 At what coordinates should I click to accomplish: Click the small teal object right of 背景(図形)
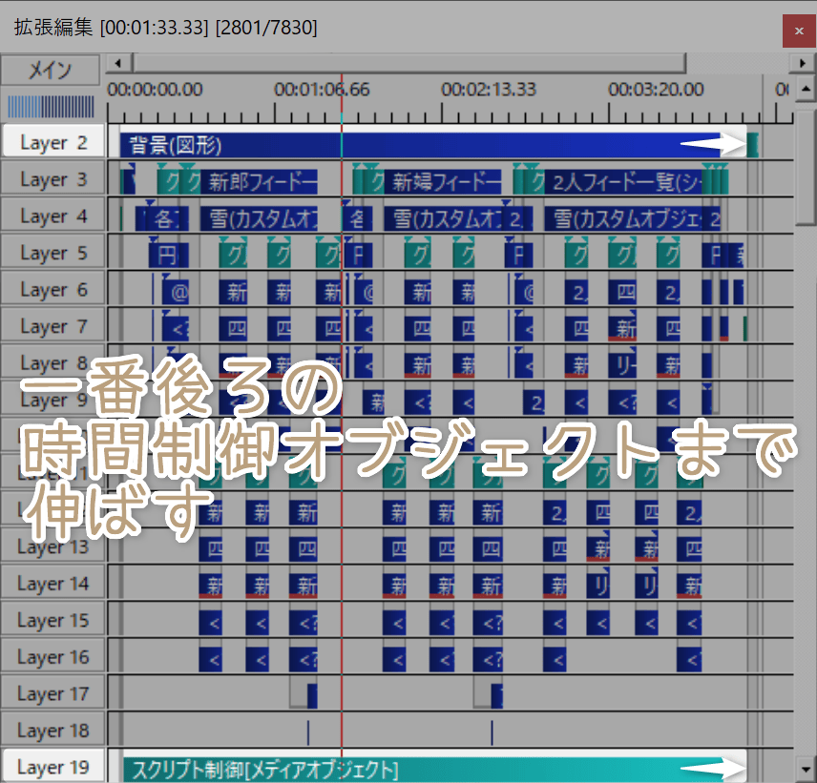click(753, 143)
